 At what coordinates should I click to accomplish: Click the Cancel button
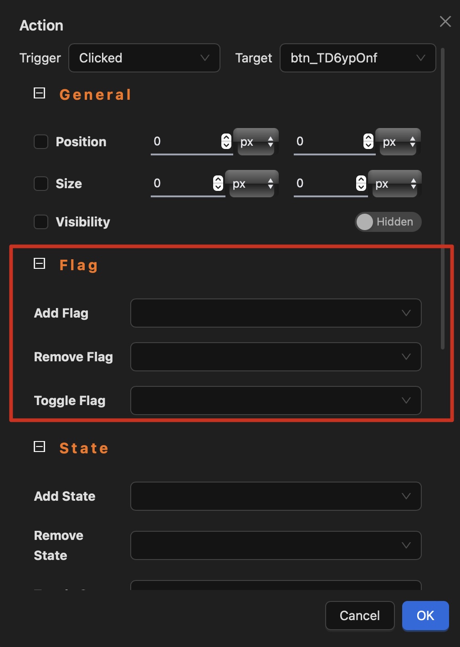pos(359,616)
